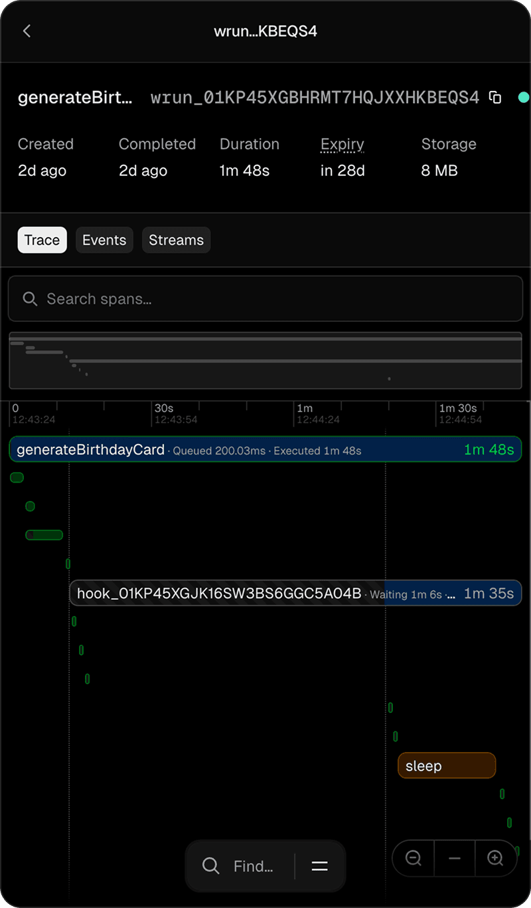Viewport: 531px width, 908px height.
Task: Switch to the Events tab
Action: click(x=104, y=240)
